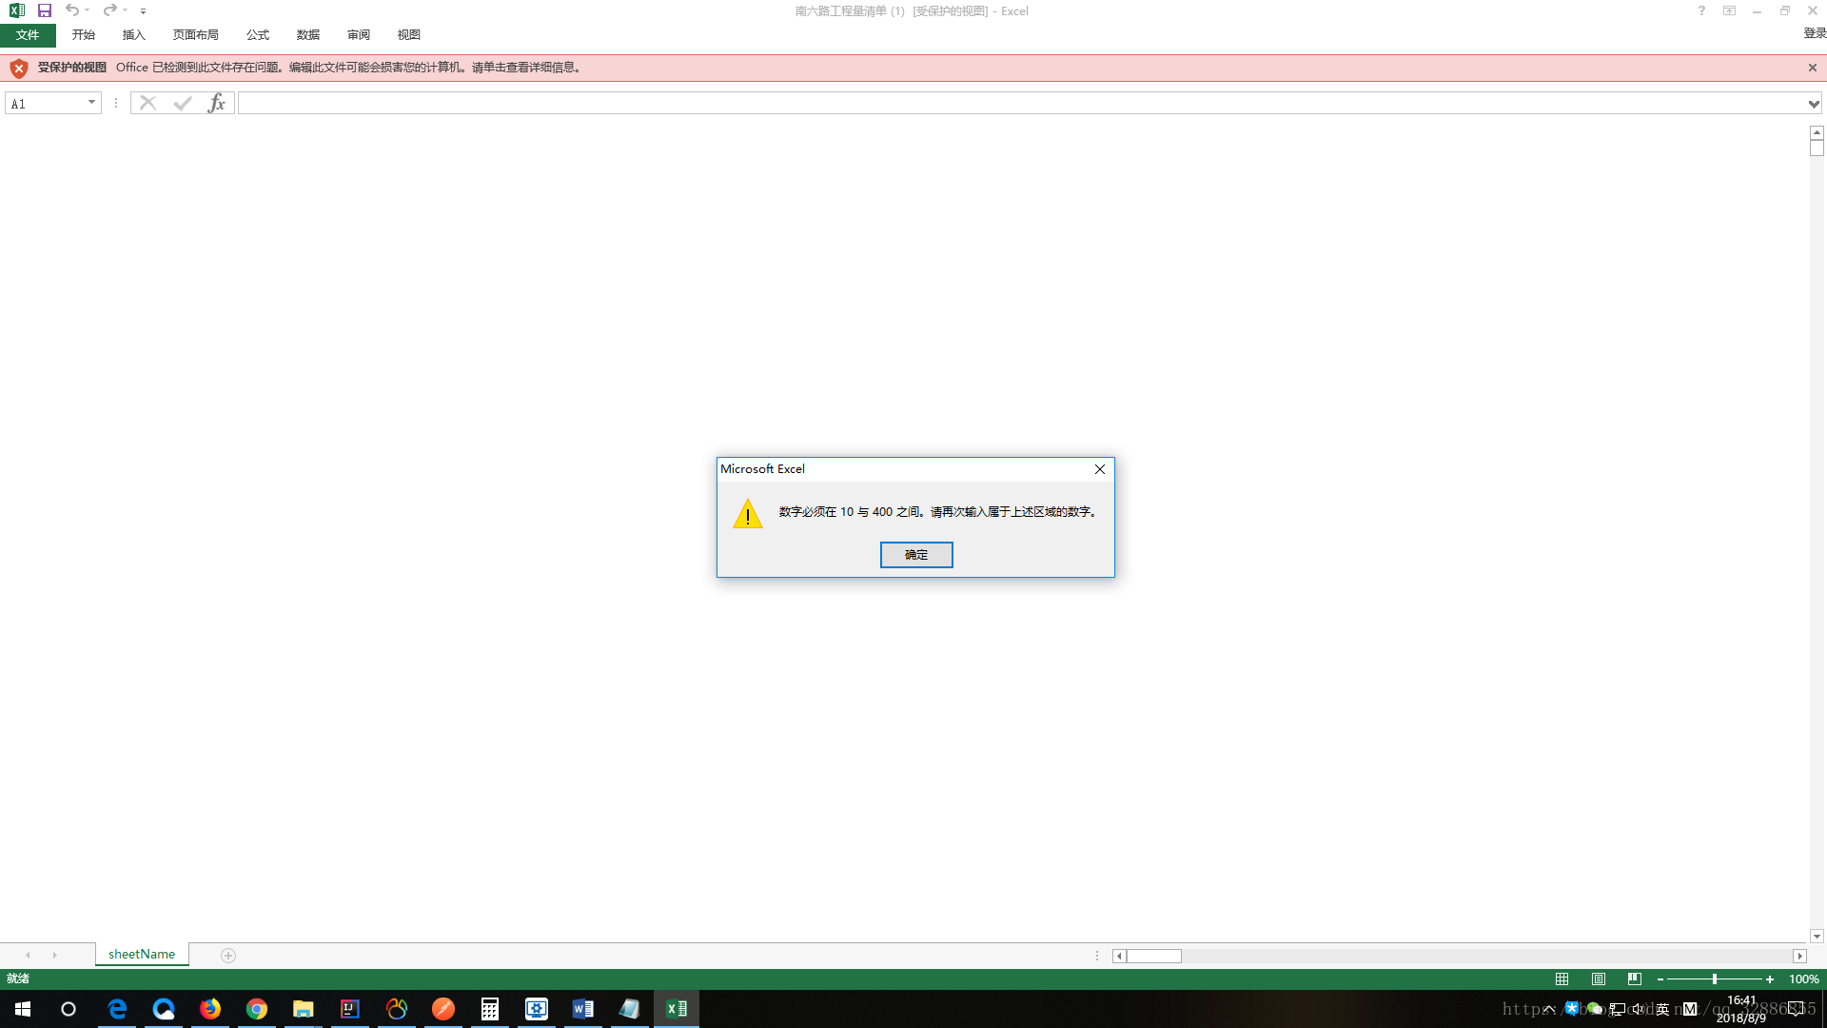
Task: Click the Help question mark icon
Action: [1701, 11]
